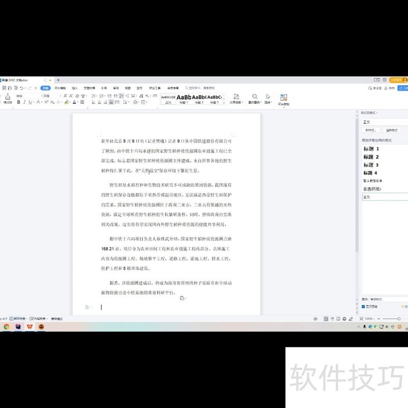Click the character border icon
The image size is (408, 408).
83,103
